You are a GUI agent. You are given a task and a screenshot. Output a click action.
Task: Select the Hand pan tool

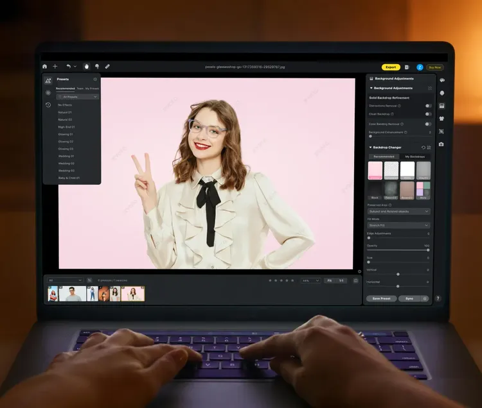[87, 66]
